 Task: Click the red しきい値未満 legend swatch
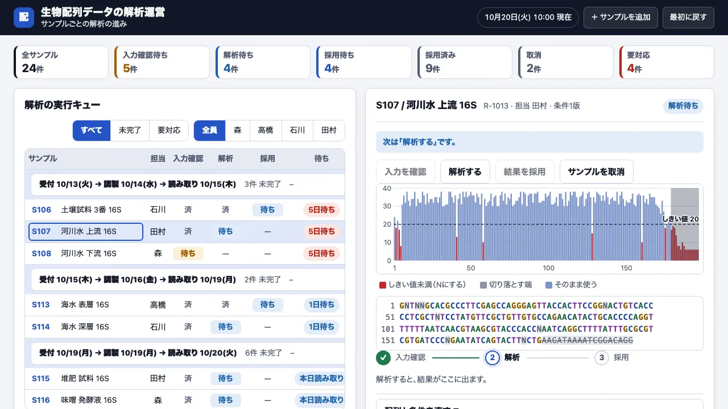[x=383, y=285]
